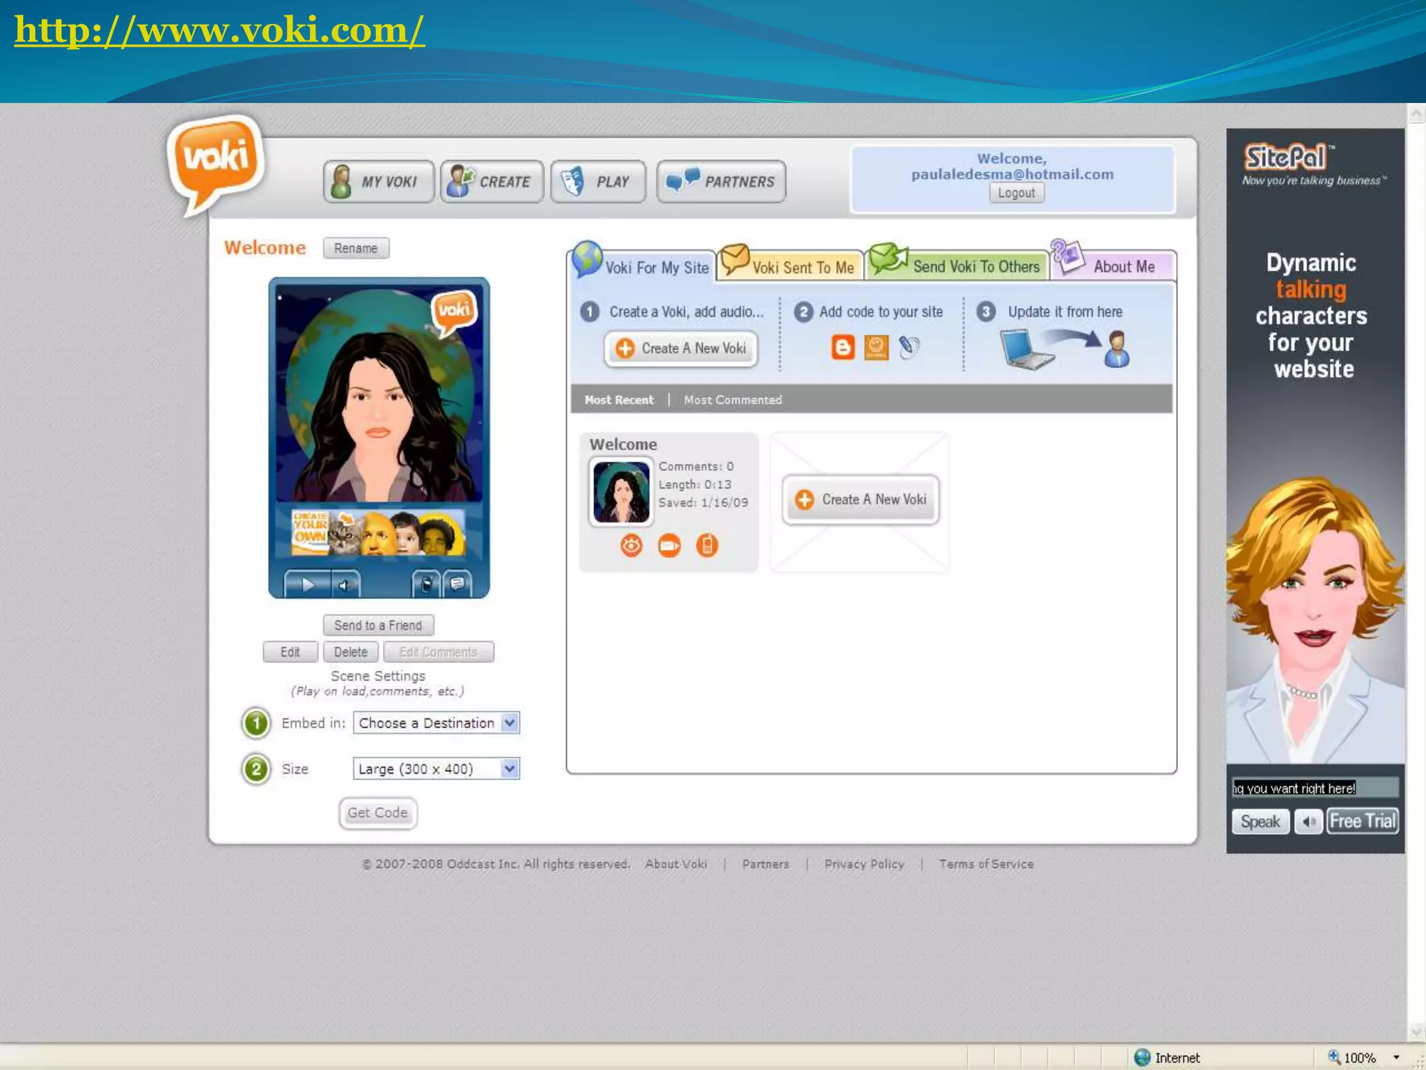
Task: Open Scene Settings link
Action: pos(377,676)
